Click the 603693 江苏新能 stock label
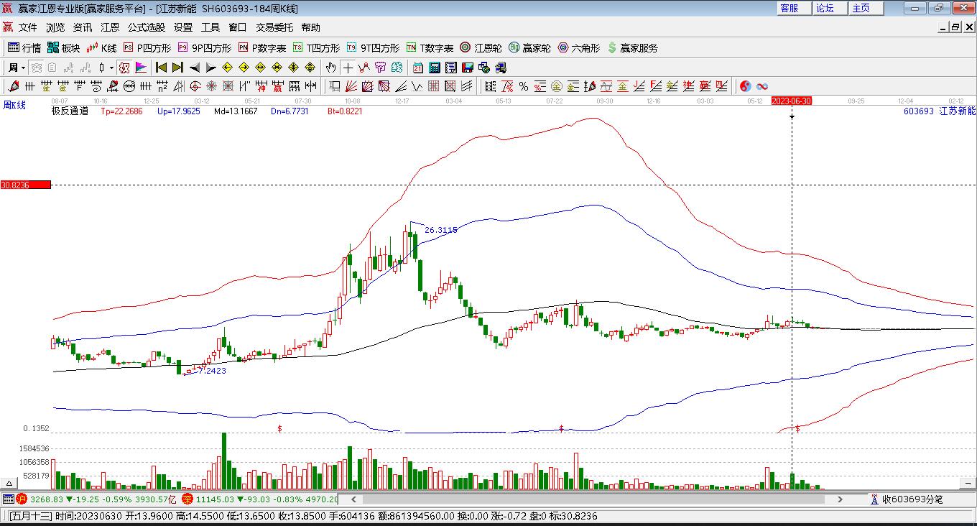 coord(940,111)
